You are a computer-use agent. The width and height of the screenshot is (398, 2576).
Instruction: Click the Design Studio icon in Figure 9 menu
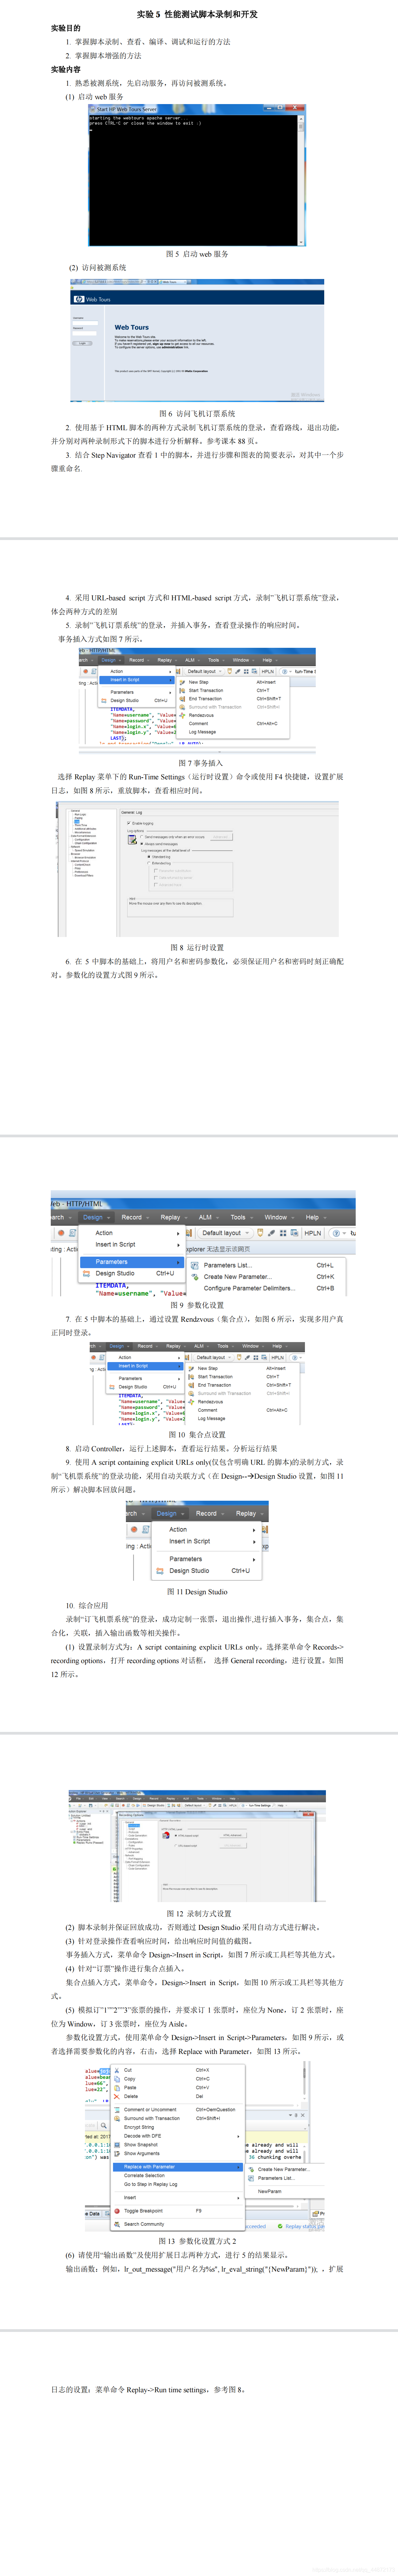pos(87,1274)
